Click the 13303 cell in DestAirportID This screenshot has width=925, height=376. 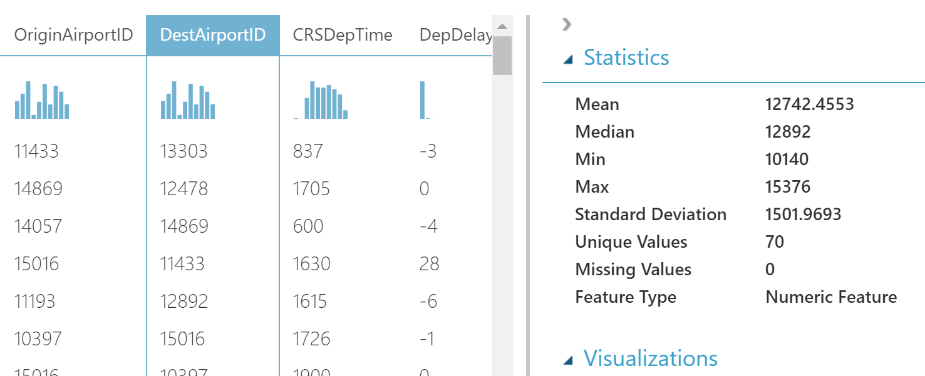click(x=184, y=151)
